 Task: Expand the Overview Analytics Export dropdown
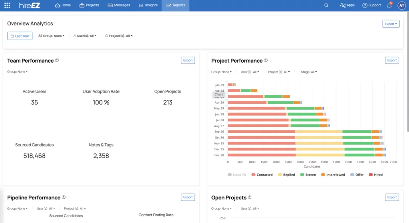click(391, 24)
